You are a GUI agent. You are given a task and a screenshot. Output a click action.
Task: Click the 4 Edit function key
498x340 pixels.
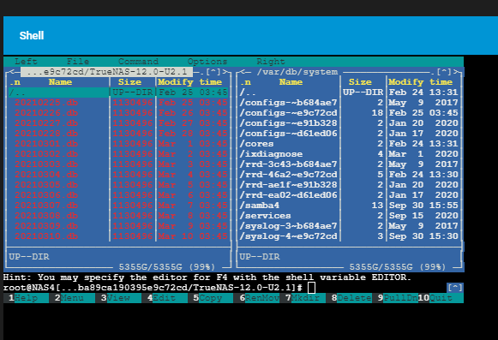click(x=165, y=298)
